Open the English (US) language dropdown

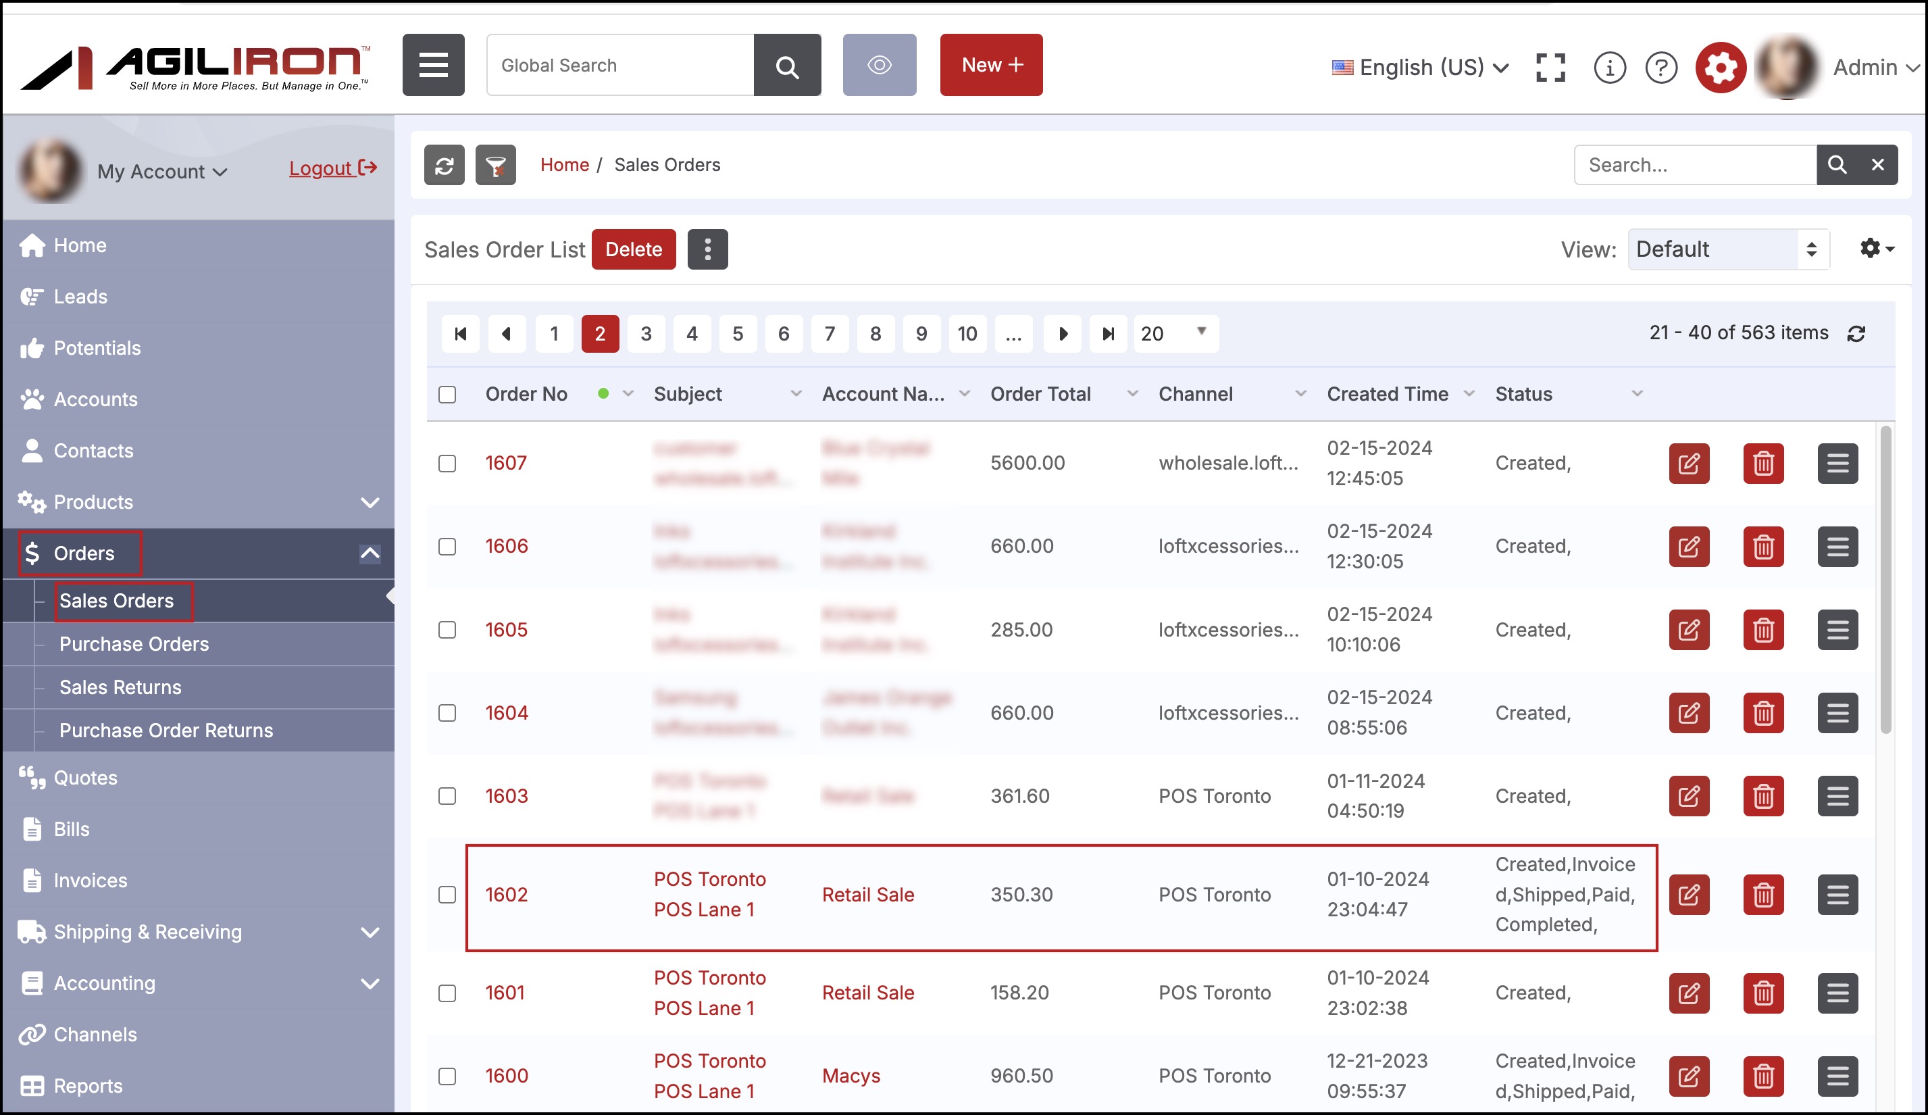coord(1420,68)
